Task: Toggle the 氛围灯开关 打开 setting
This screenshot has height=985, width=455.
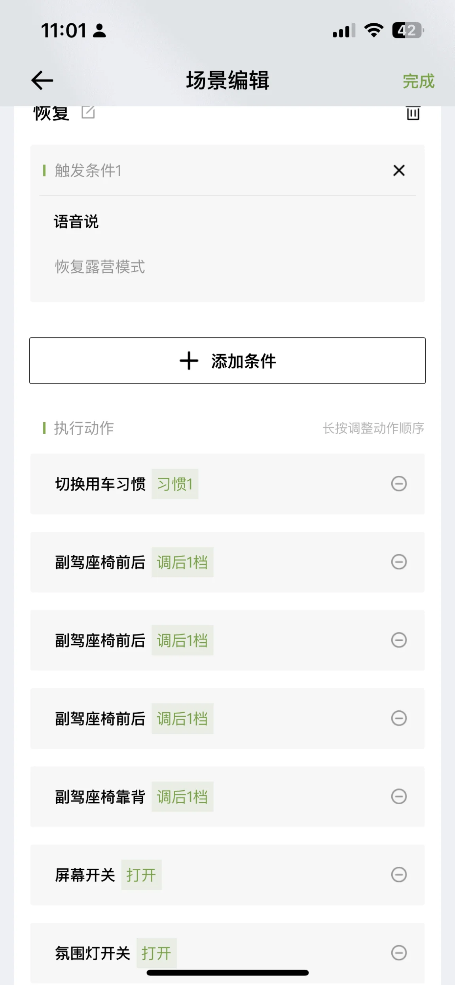Action: click(157, 953)
